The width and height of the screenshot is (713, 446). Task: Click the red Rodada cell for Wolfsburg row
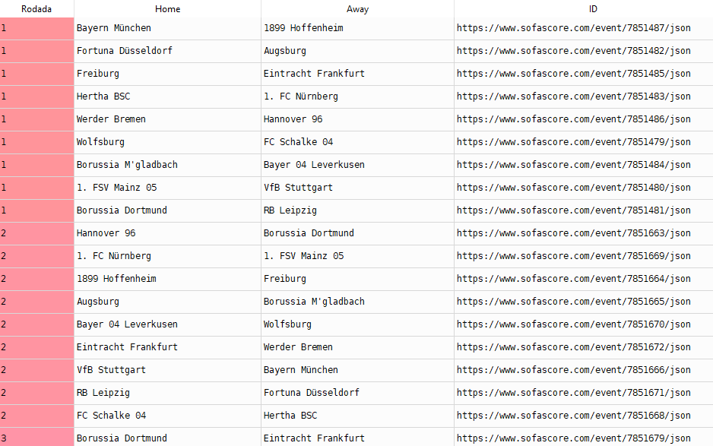click(36, 142)
